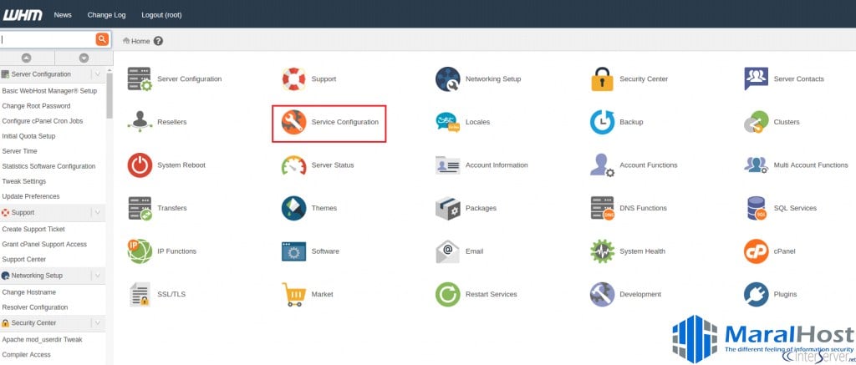Open the Email envelope icon
Viewport: 856px width, 365px height.
pyautogui.click(x=448, y=251)
